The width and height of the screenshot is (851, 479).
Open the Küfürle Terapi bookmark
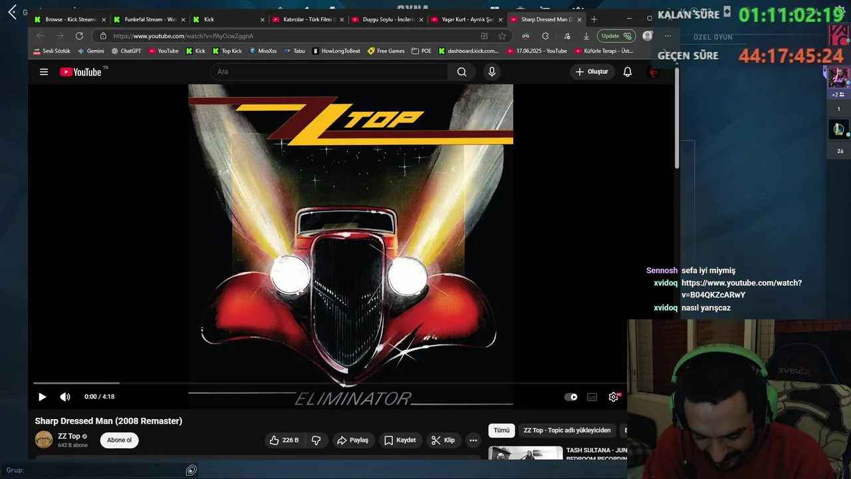(x=604, y=51)
